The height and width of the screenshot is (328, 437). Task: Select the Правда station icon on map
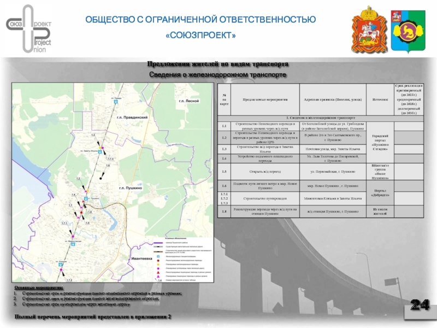[116, 102]
